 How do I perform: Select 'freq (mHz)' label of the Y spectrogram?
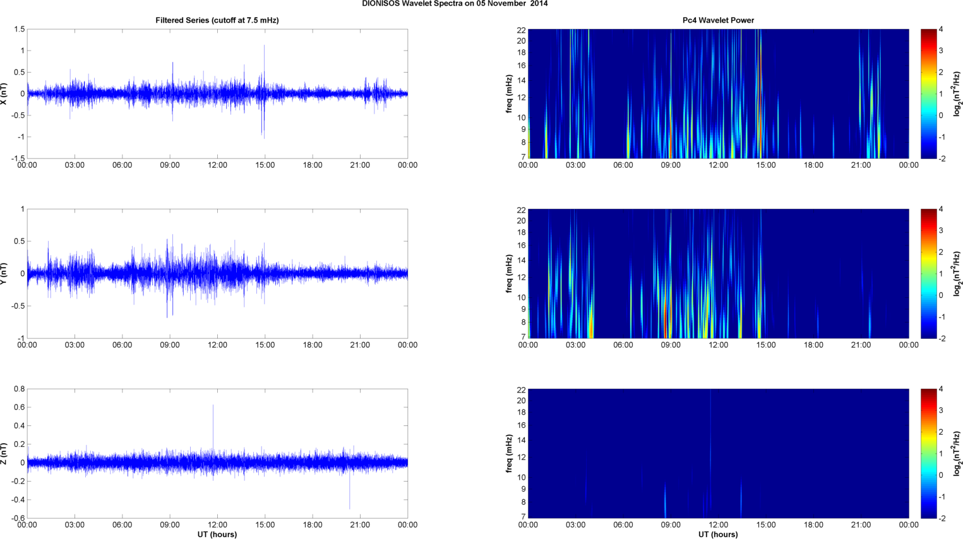tap(509, 274)
